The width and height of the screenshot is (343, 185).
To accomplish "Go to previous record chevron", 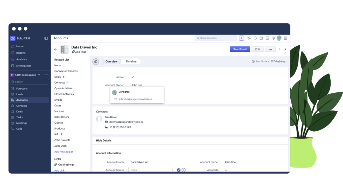I will tap(279, 49).
